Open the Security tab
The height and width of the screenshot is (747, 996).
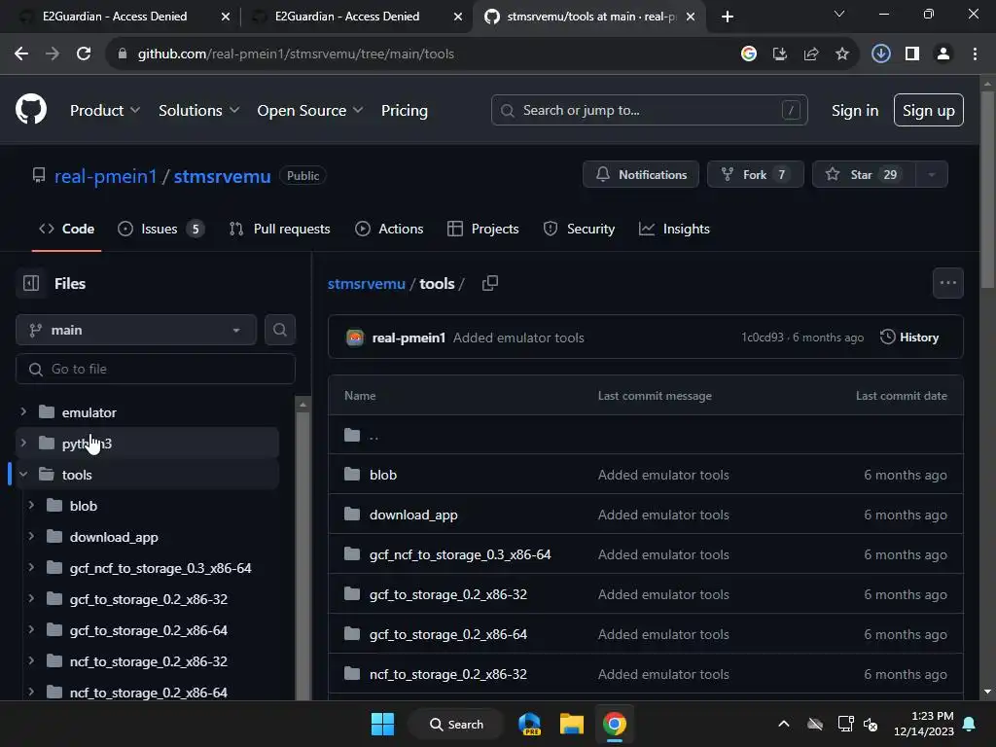pos(579,229)
